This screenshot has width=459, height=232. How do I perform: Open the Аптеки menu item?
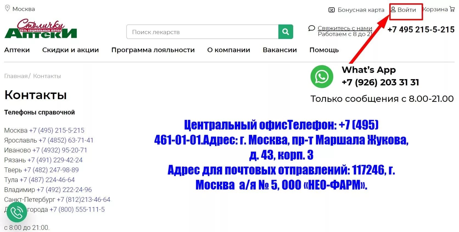pyautogui.click(x=17, y=50)
